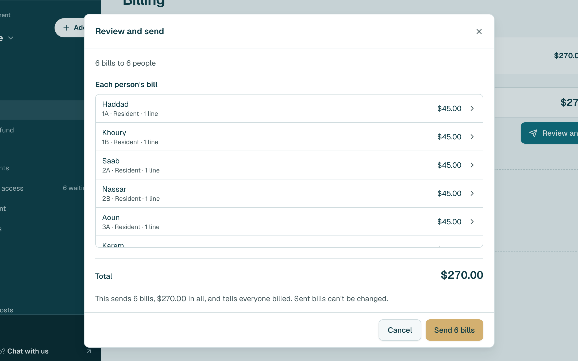Viewport: 578px width, 361px height.
Task: Click the Chat with us arrow icon
Action: (x=89, y=351)
